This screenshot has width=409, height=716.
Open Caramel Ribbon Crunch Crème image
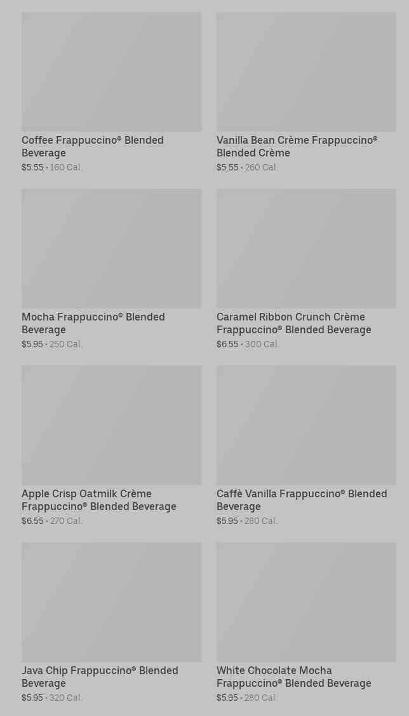tap(306, 248)
